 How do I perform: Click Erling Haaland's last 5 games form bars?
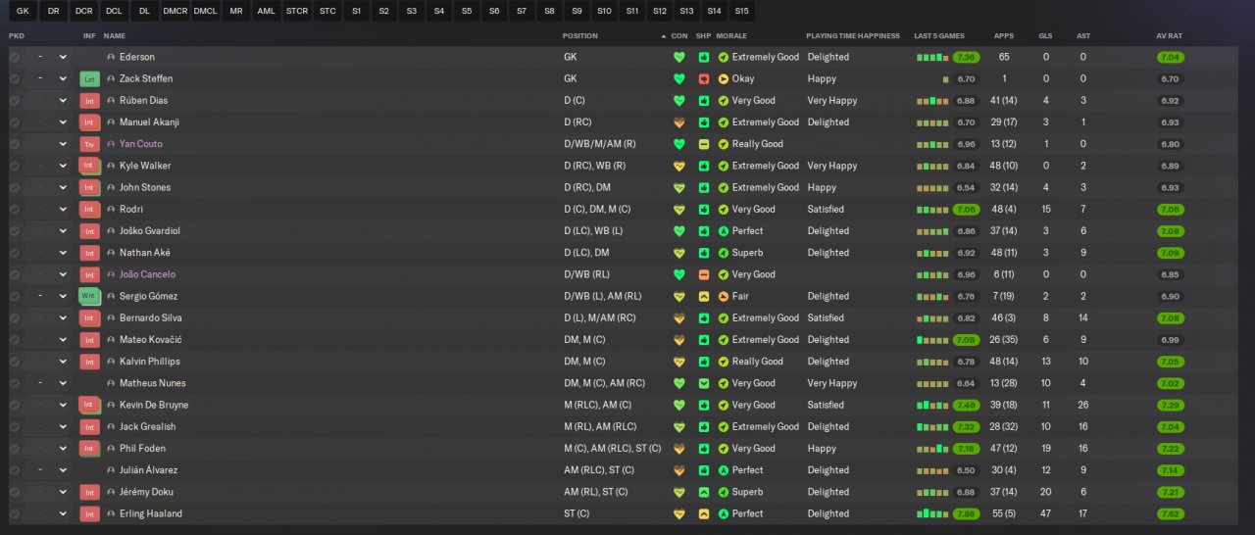click(933, 513)
